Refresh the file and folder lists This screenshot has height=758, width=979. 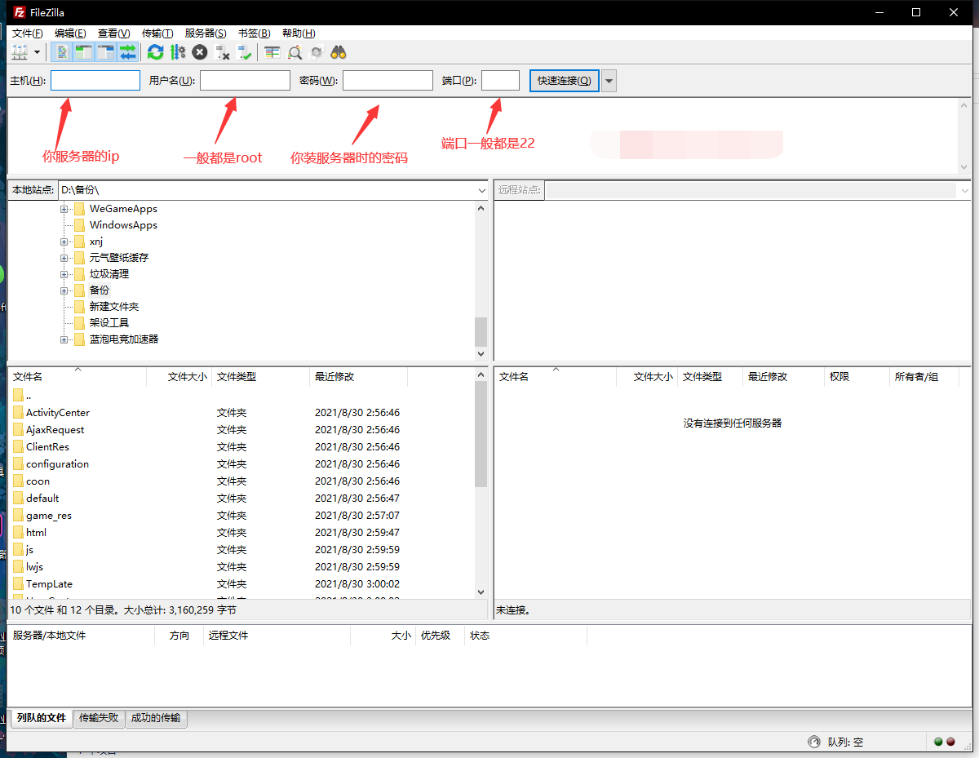pyautogui.click(x=155, y=52)
